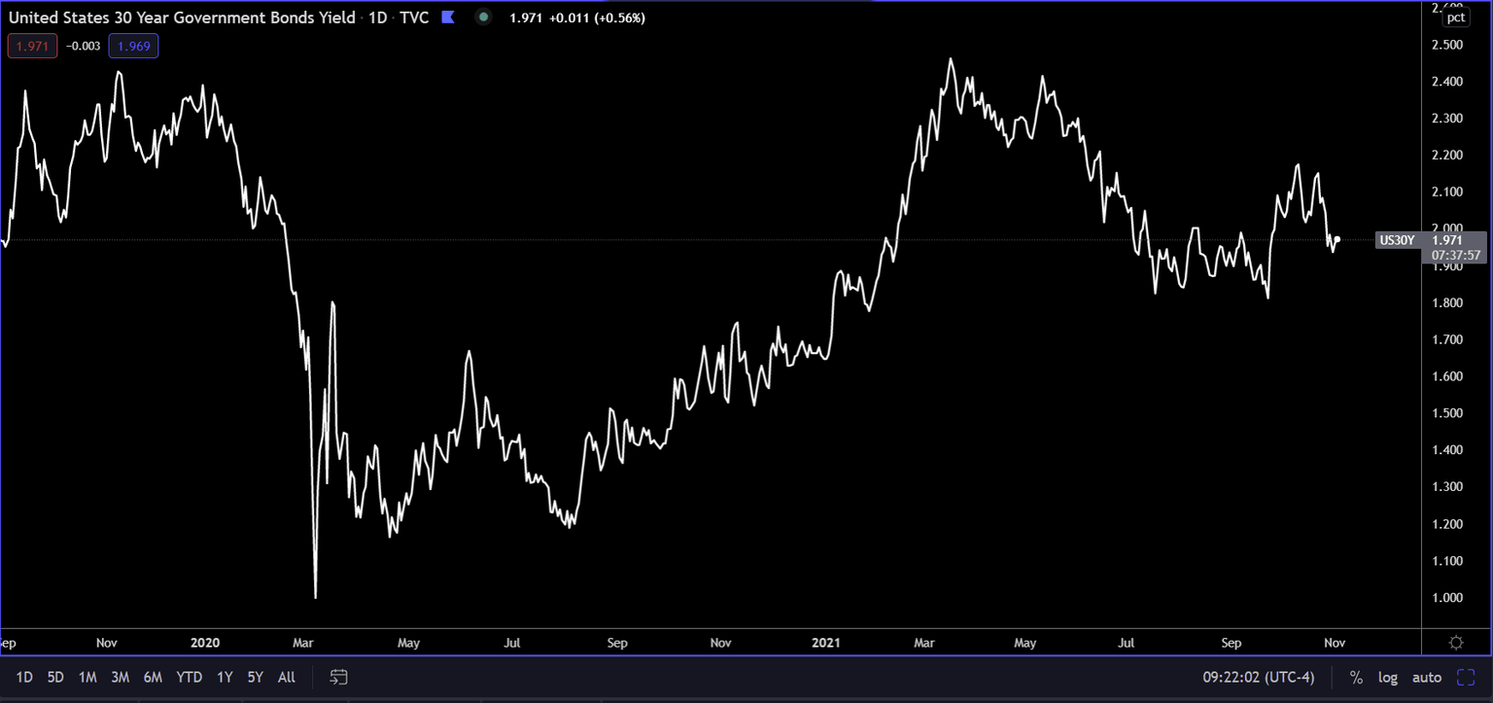Select the 1Y time range

click(225, 677)
